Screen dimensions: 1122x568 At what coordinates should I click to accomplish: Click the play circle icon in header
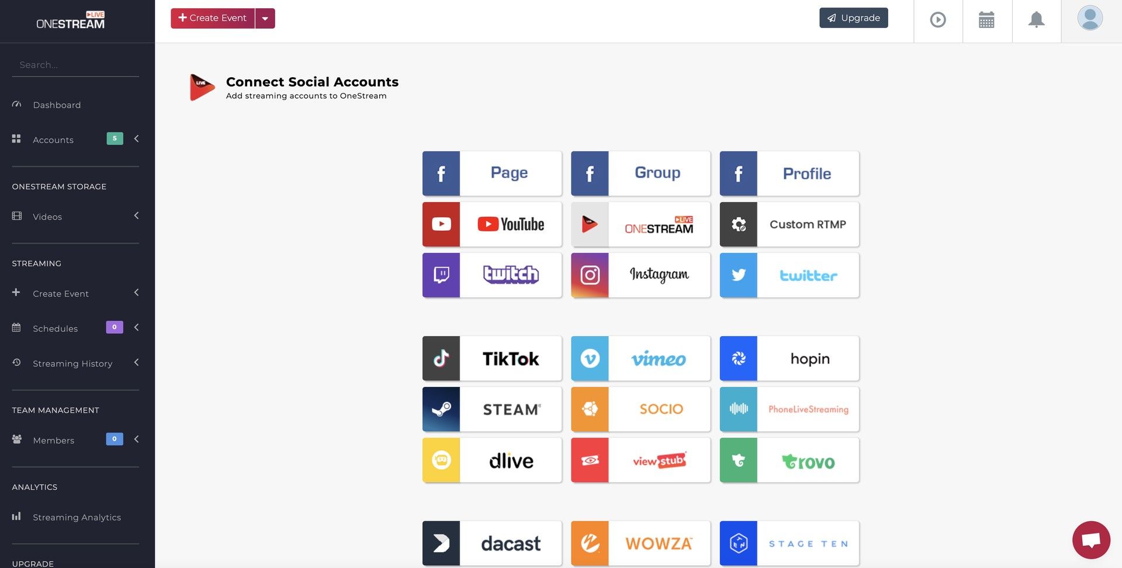(937, 20)
